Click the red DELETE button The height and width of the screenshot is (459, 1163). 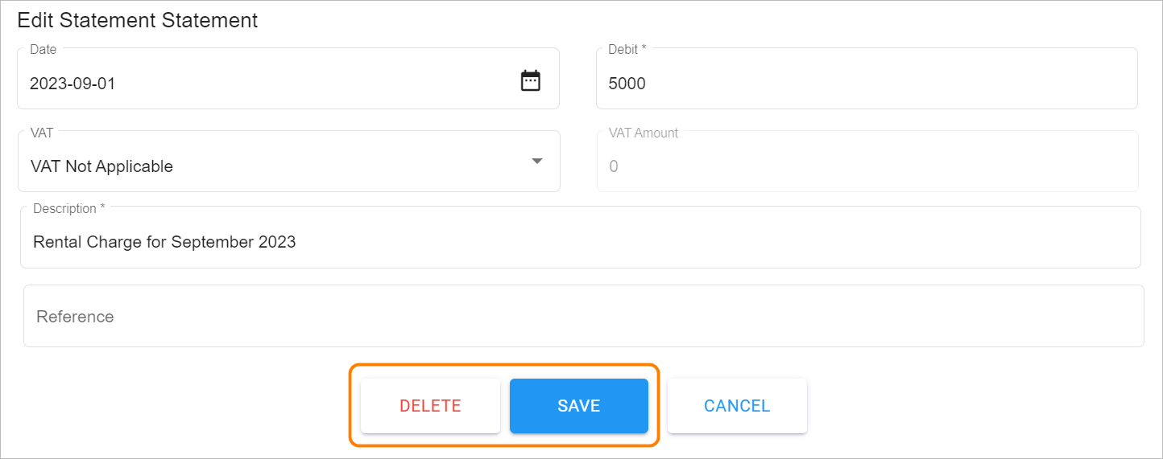(430, 406)
